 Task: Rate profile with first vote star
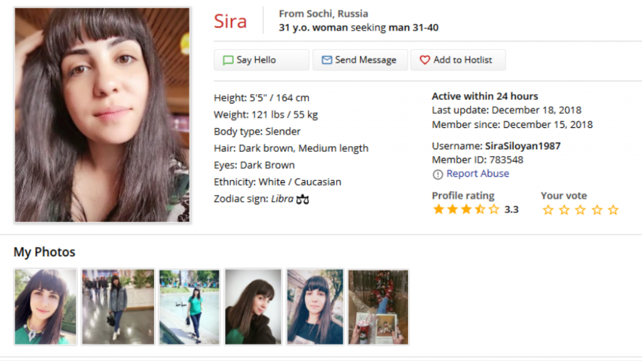pos(548,210)
